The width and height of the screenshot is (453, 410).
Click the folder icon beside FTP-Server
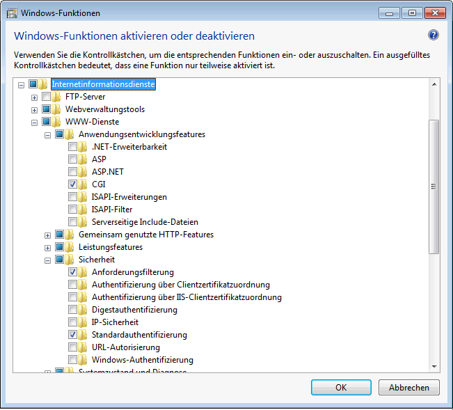point(57,97)
